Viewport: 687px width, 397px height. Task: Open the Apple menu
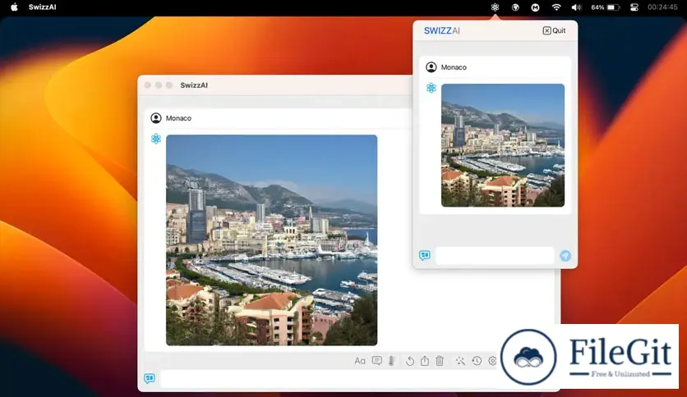click(14, 7)
